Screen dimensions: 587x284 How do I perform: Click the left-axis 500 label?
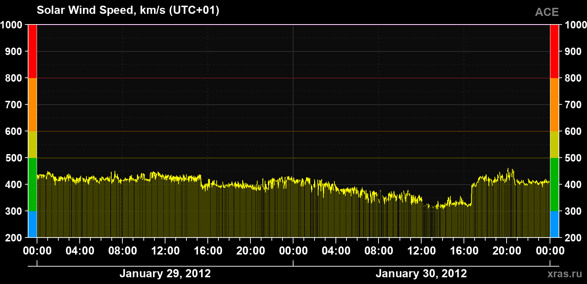(14, 158)
